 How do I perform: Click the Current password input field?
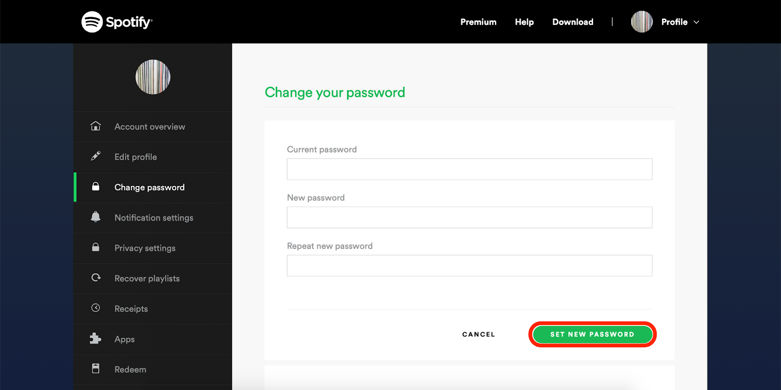coord(469,169)
